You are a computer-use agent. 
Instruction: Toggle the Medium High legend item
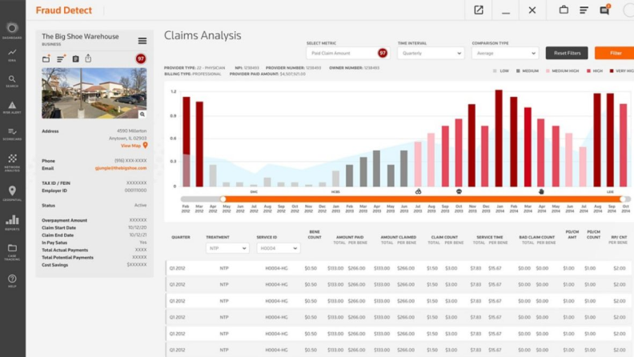point(560,70)
